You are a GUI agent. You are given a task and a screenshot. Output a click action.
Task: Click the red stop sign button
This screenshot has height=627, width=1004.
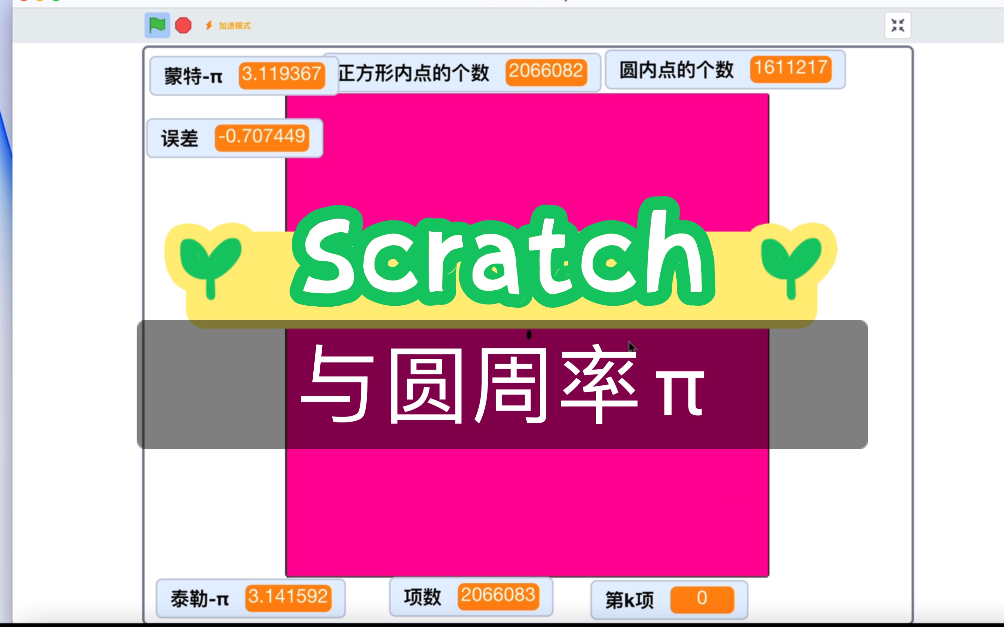click(183, 25)
